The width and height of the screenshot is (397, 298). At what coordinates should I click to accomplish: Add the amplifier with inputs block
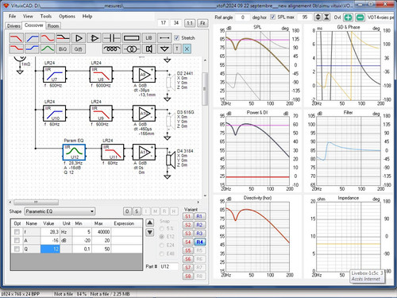pos(94,38)
